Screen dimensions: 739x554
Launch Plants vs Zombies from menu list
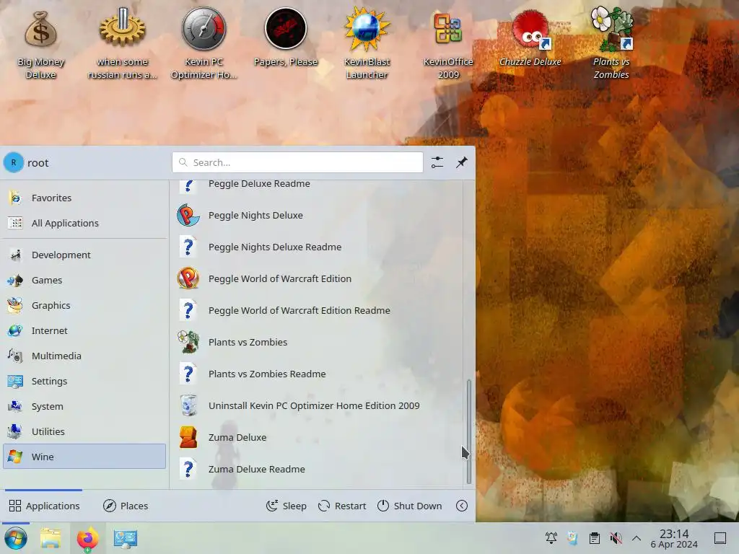pyautogui.click(x=316, y=342)
